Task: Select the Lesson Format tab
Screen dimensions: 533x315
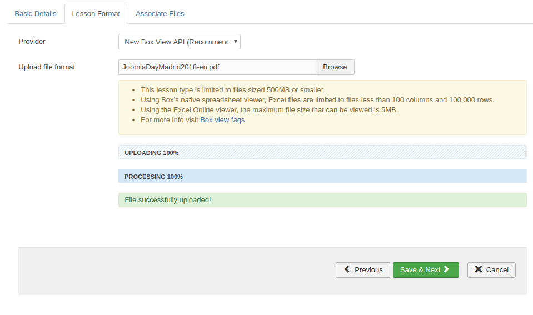Action: pos(96,13)
